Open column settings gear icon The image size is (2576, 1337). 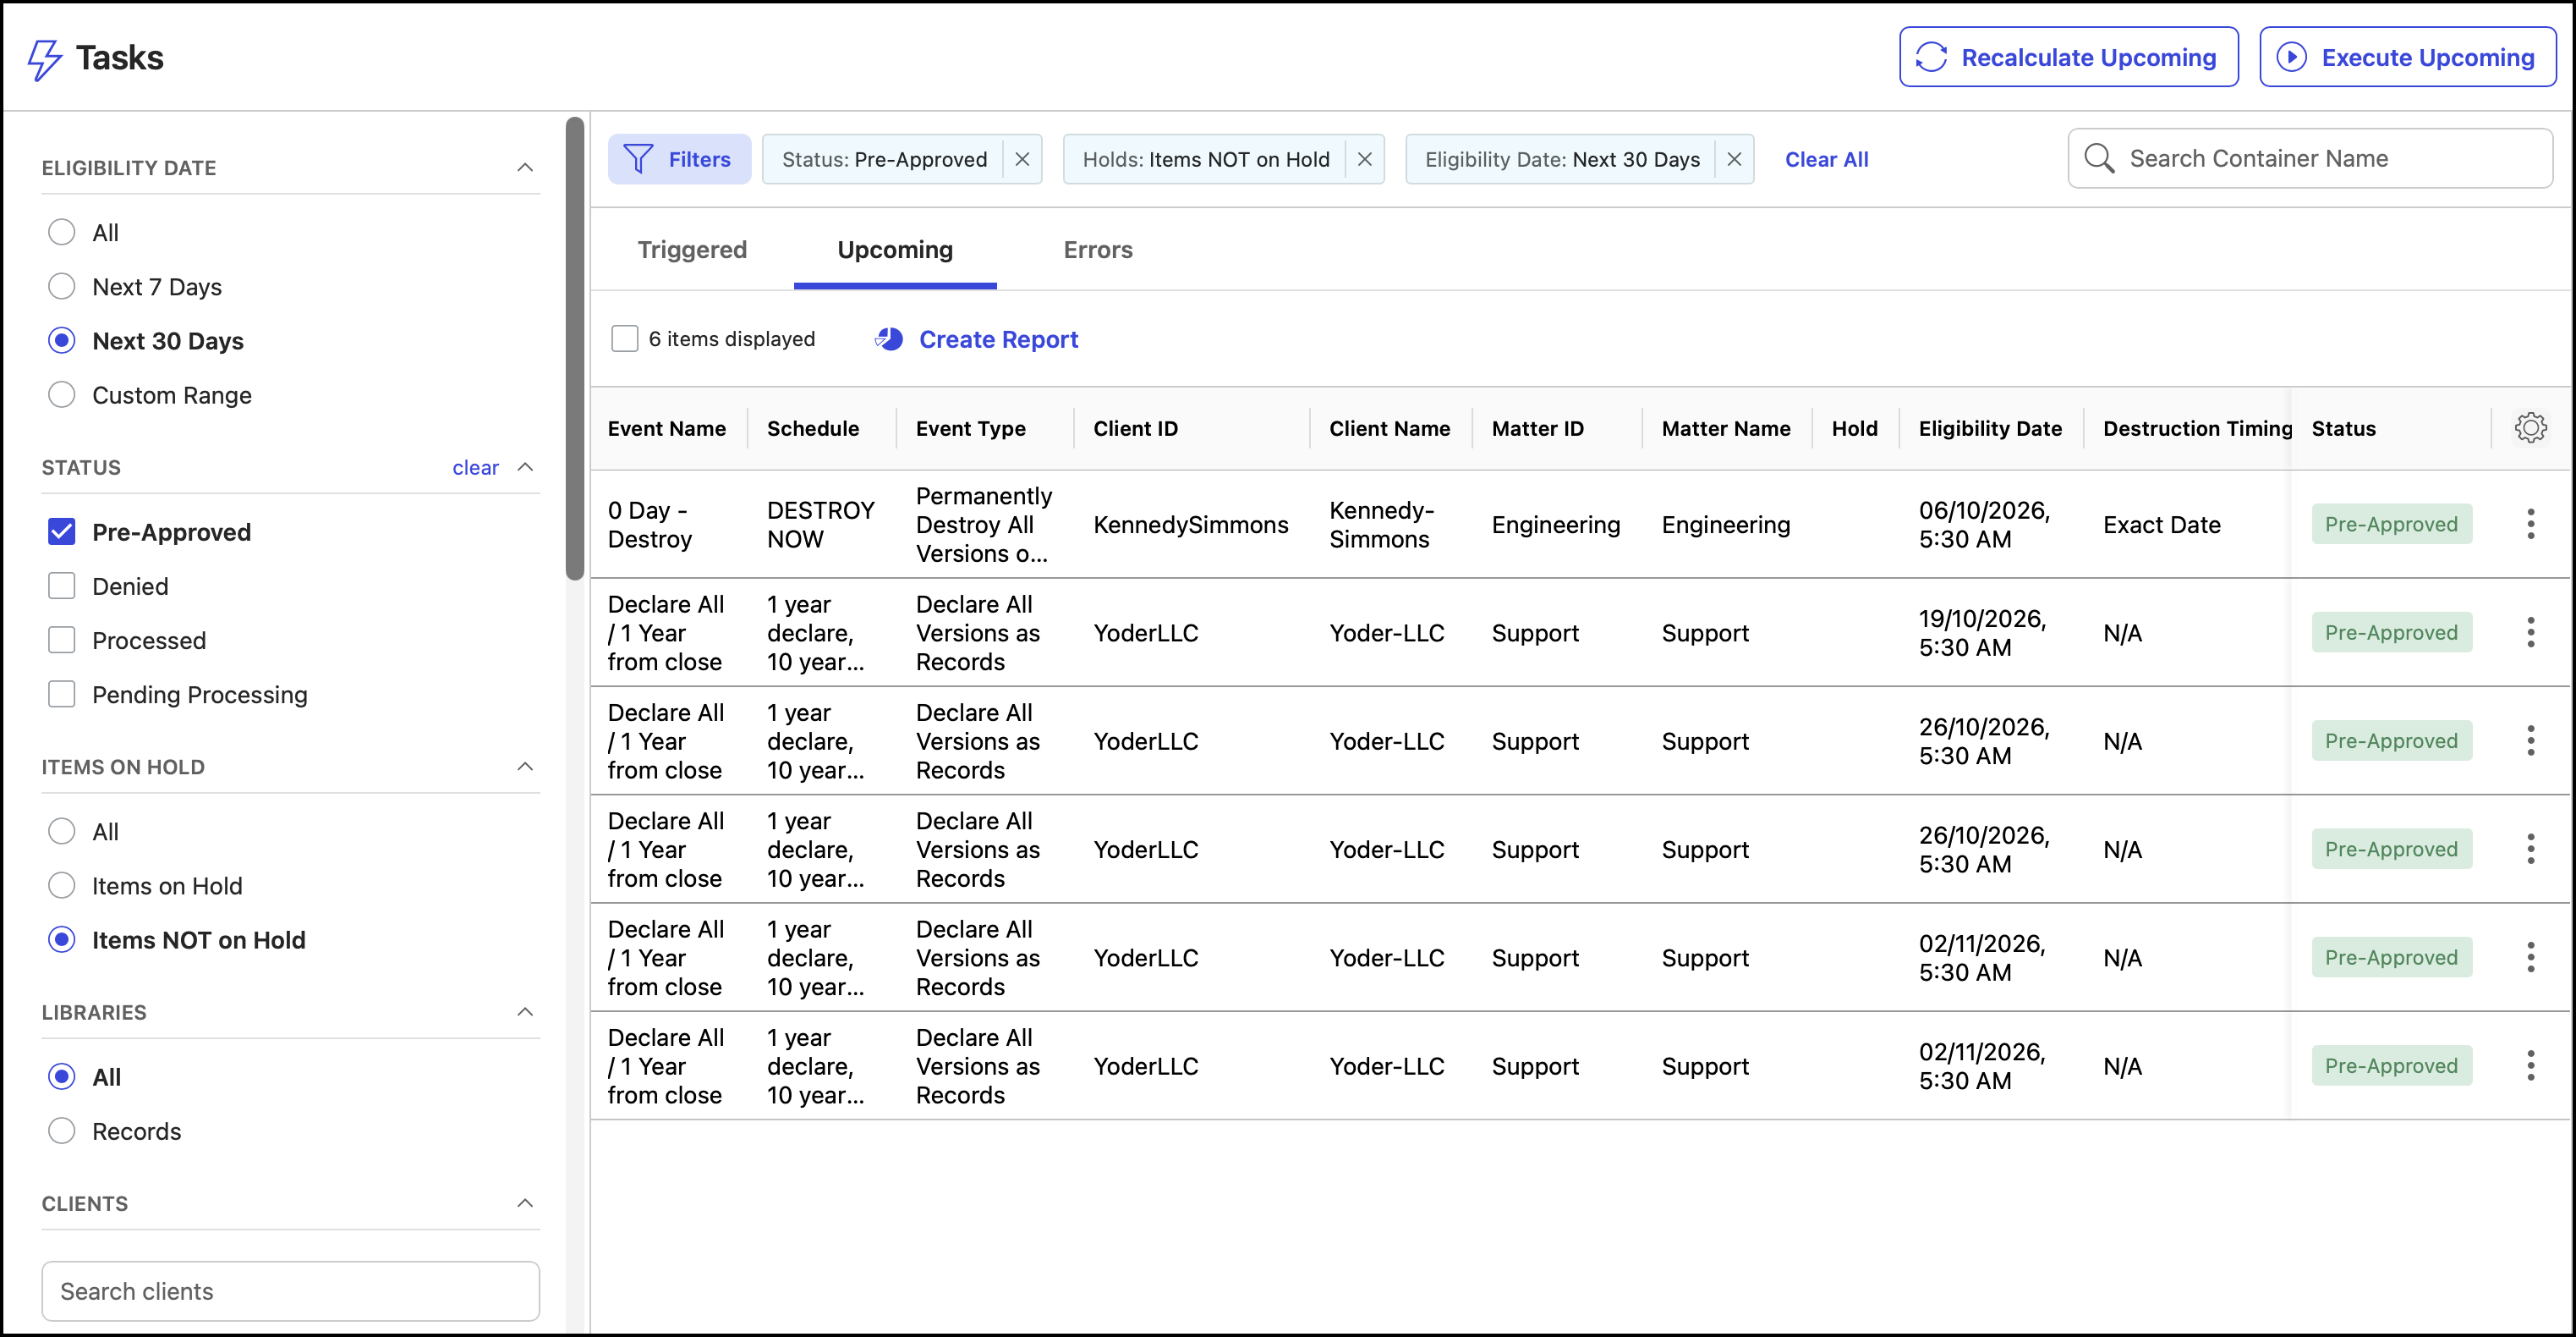pos(2530,428)
